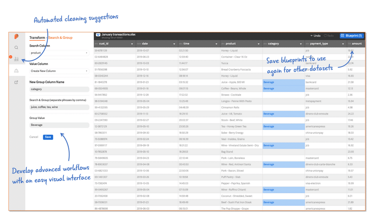This screenshot has width=374, height=219.
Task: Select product cell Cinnamon Rolls
Action: 242,108
